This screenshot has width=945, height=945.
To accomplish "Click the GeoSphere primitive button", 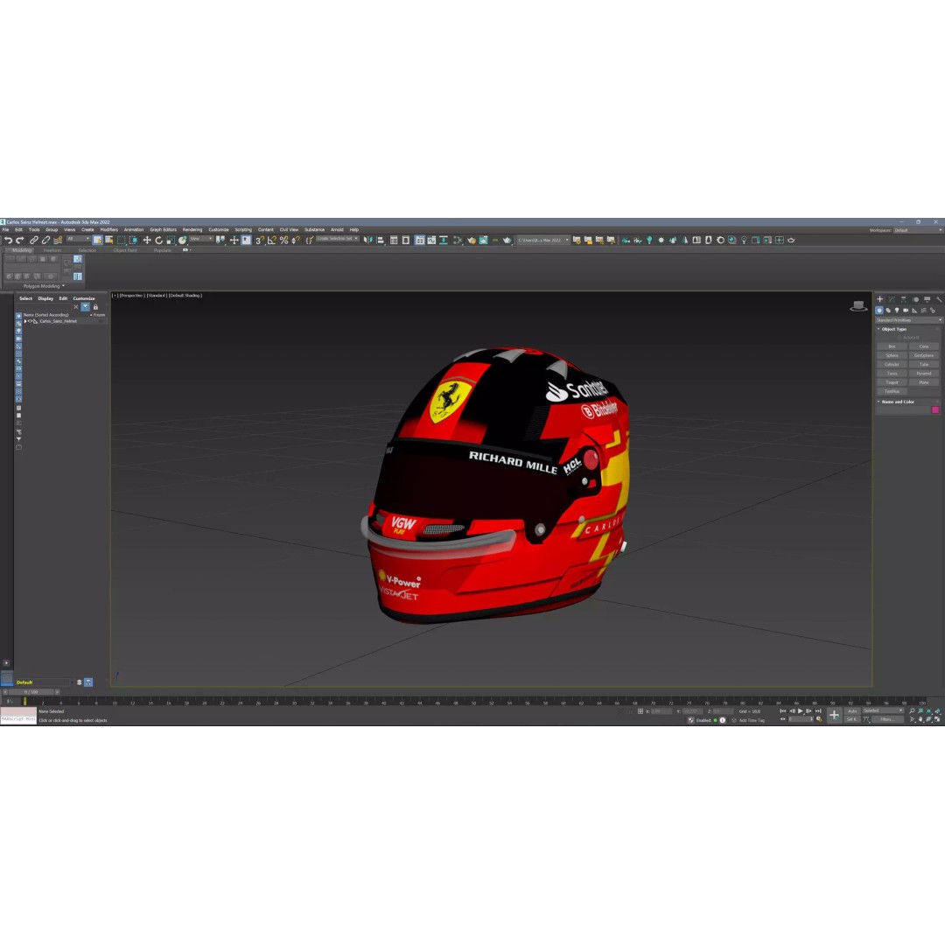I will pyautogui.click(x=924, y=355).
